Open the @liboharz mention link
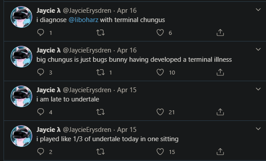 tap(84, 20)
